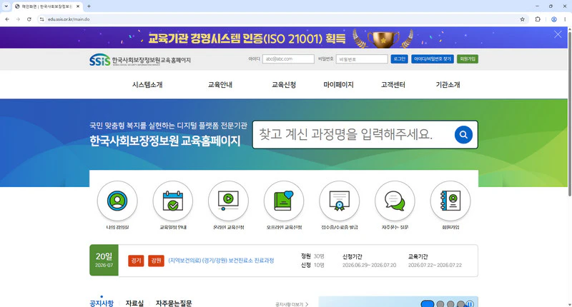This screenshot has width=572, height=307.
Task: Open the 교육신청 menu
Action: pyautogui.click(x=284, y=84)
